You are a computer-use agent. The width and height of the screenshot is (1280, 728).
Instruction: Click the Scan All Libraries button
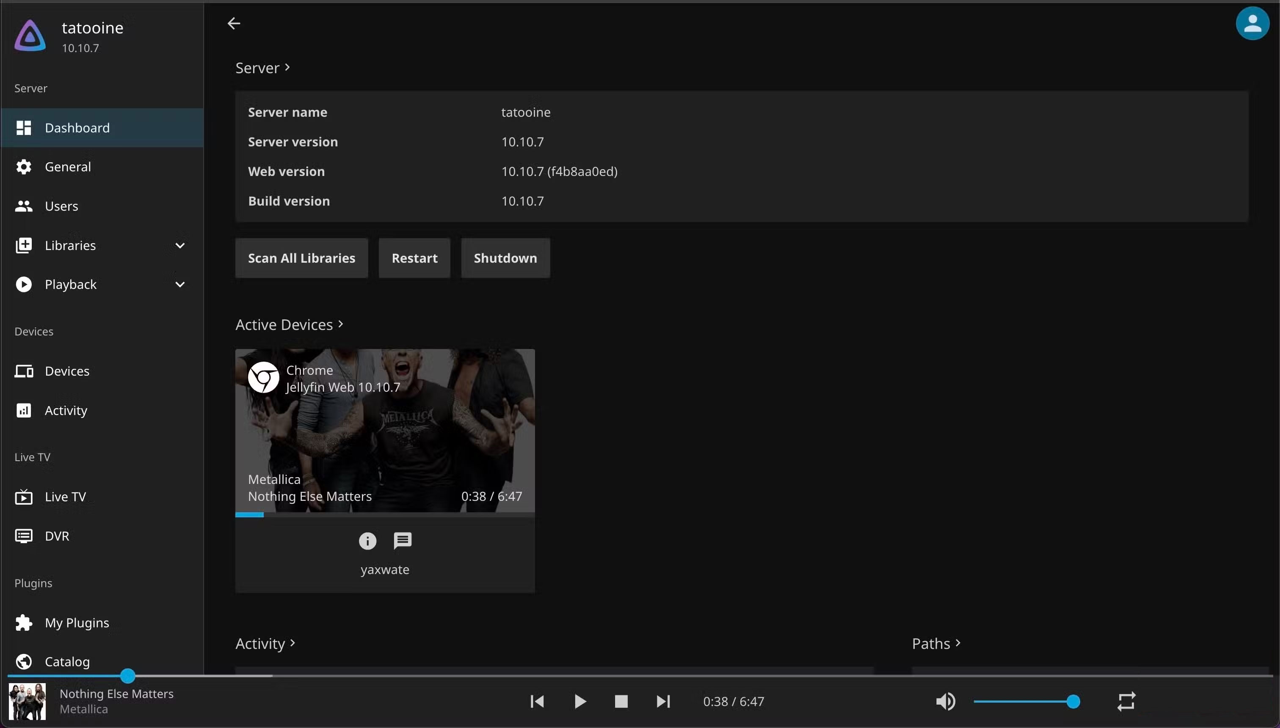coord(302,258)
